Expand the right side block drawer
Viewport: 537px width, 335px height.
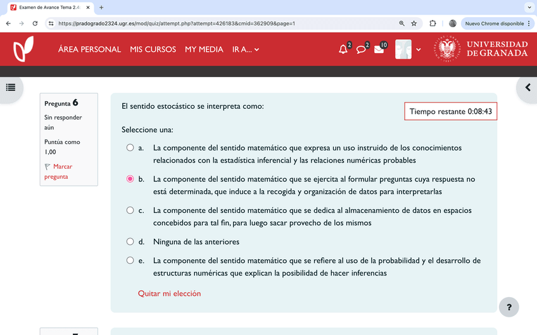click(x=527, y=87)
